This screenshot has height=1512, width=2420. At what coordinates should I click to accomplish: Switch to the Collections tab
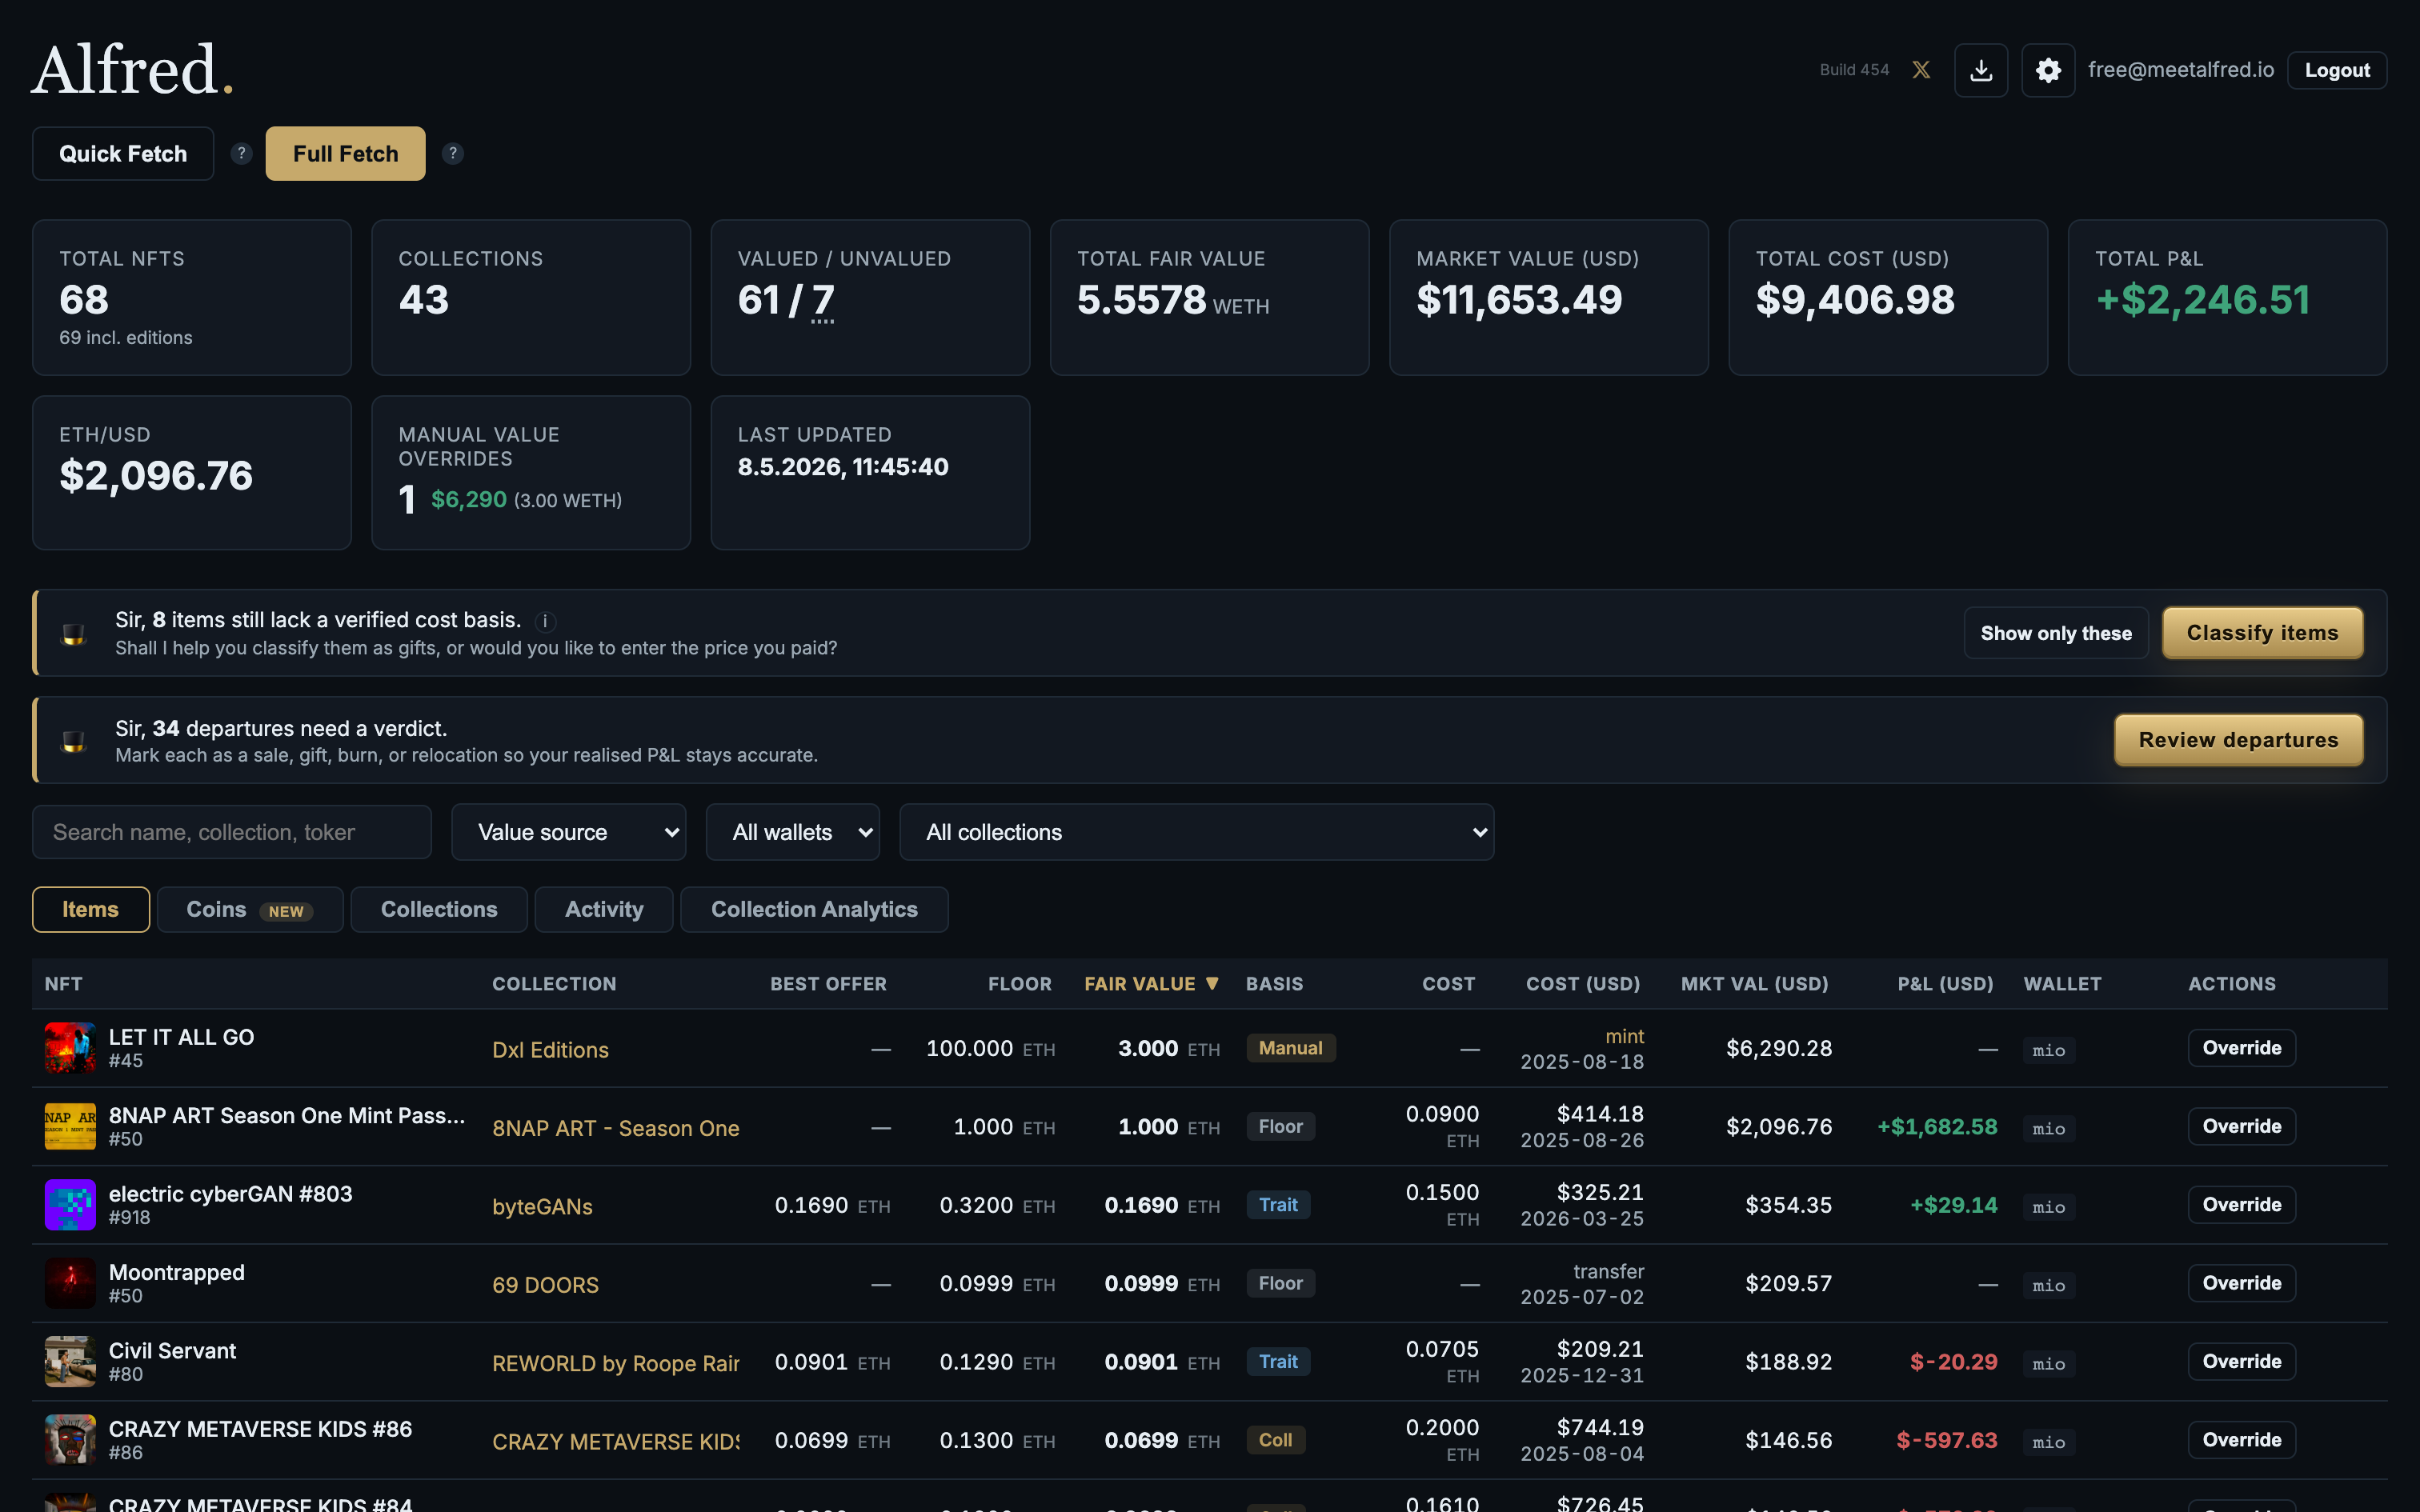click(439, 909)
